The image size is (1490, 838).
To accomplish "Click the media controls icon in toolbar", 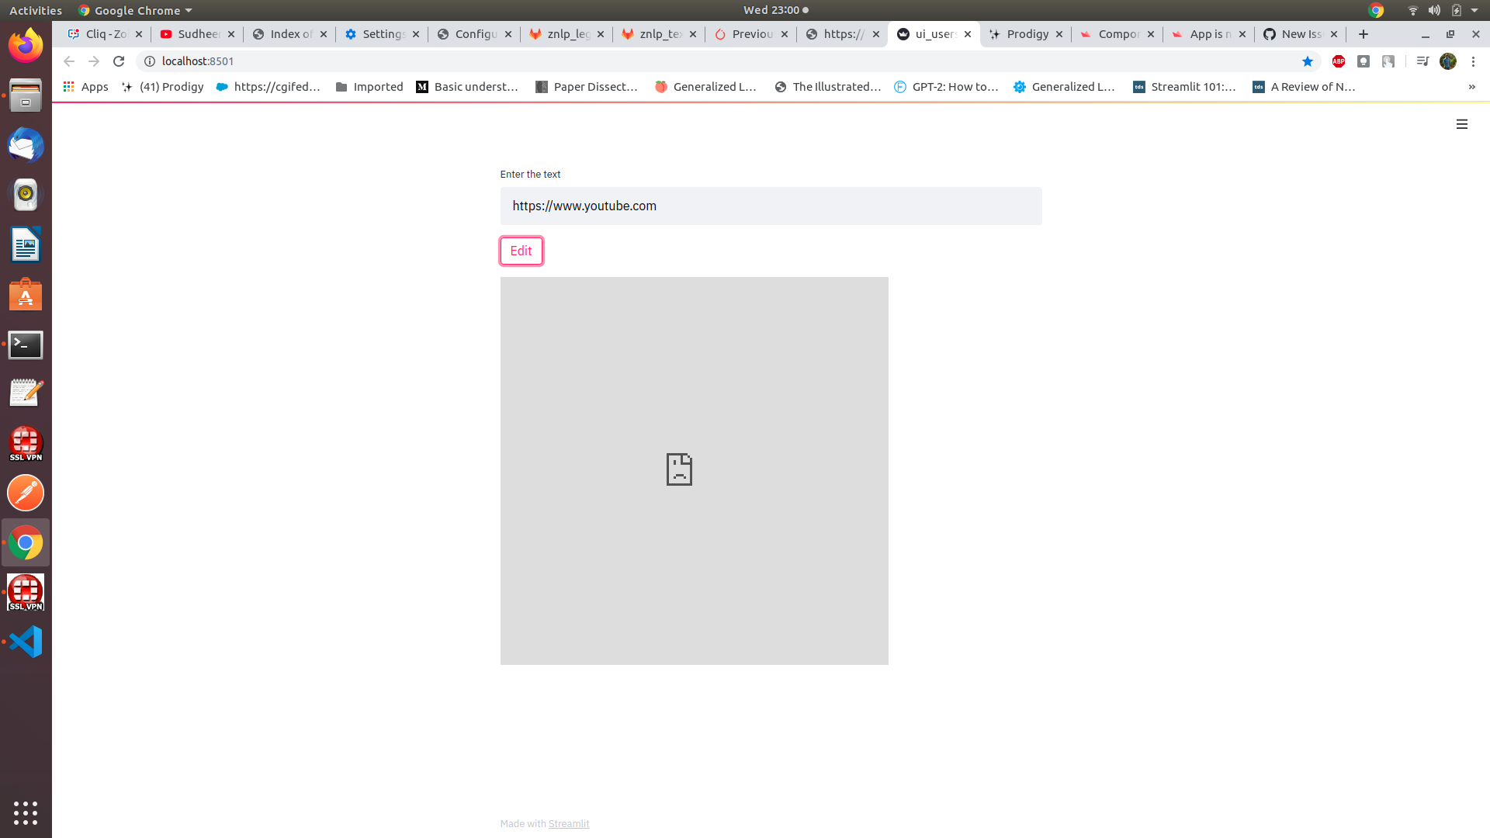I will (x=1422, y=61).
